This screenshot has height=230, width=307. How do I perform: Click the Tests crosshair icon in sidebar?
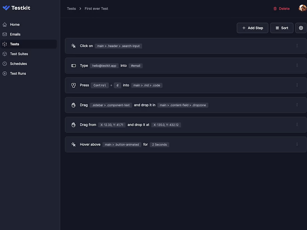tap(4, 44)
